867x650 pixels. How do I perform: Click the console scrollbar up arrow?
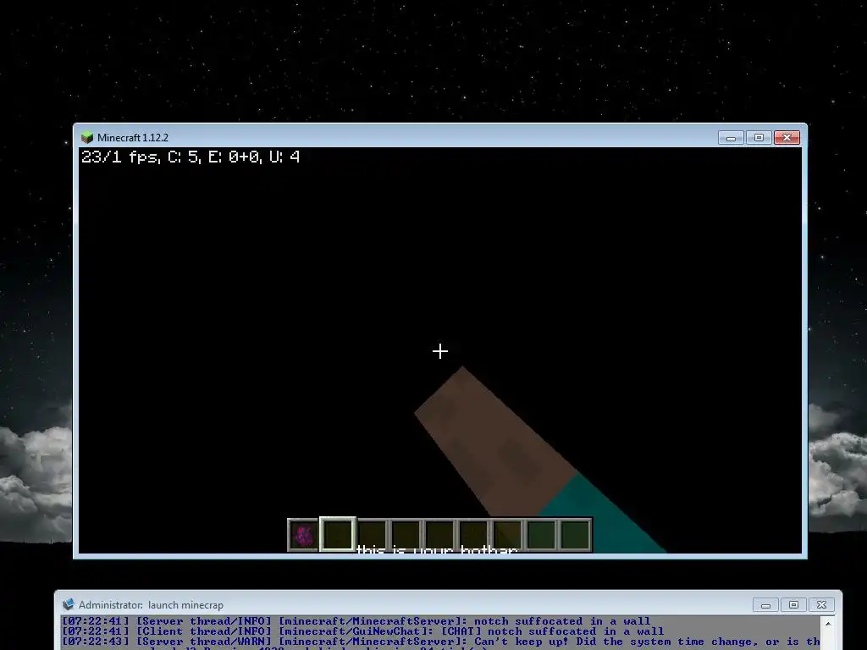click(828, 624)
